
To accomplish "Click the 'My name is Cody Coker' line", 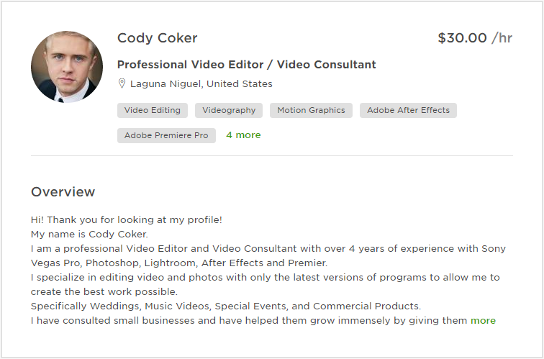I will tap(89, 234).
